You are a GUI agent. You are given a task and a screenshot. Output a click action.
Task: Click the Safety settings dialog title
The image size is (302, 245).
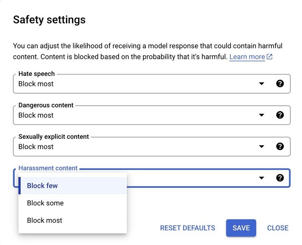49,19
